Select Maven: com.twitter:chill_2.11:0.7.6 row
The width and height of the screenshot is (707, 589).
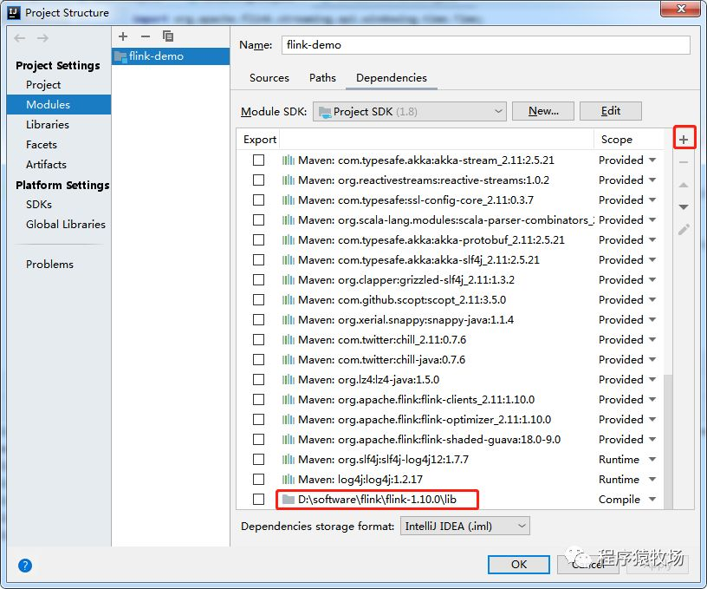[x=450, y=340]
